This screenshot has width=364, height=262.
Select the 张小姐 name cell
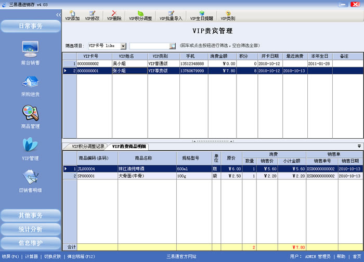[130, 71]
